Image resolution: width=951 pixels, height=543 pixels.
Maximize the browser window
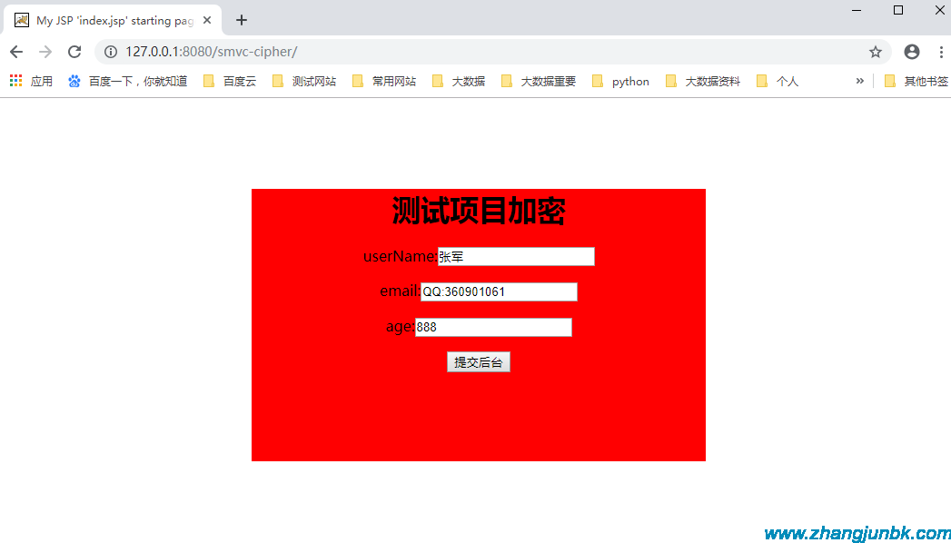(898, 10)
